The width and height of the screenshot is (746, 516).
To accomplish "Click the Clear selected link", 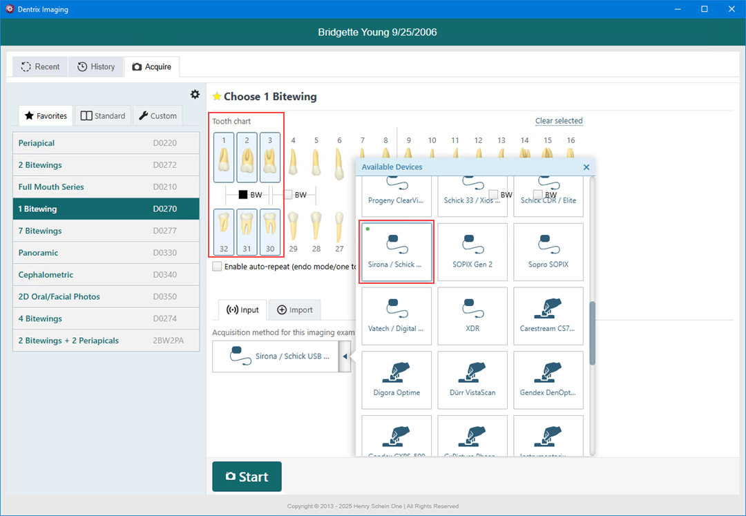I will coord(558,121).
